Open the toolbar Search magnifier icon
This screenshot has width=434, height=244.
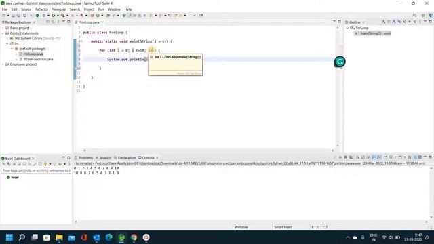pos(414,16)
